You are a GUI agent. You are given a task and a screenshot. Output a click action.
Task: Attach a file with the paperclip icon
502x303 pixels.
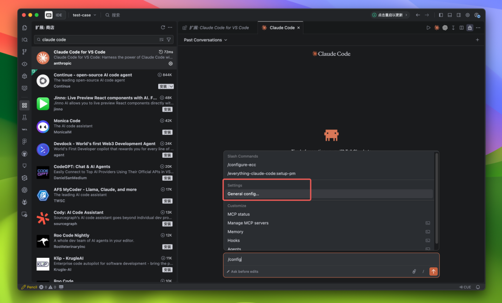[414, 271]
